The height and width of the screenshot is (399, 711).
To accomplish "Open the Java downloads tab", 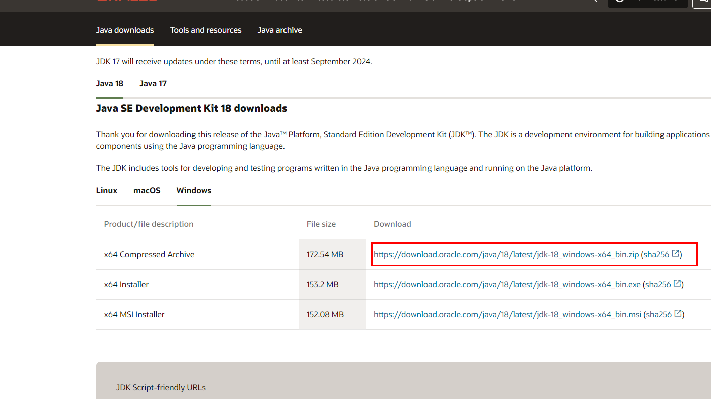I will (x=125, y=30).
